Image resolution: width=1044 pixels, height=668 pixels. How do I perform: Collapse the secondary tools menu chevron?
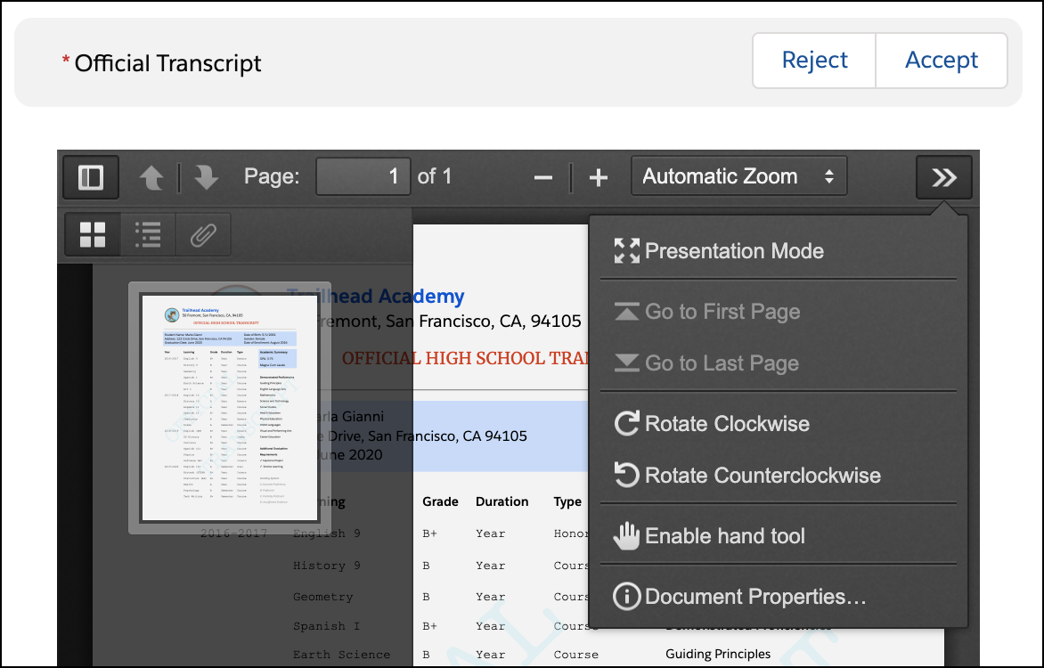point(943,177)
